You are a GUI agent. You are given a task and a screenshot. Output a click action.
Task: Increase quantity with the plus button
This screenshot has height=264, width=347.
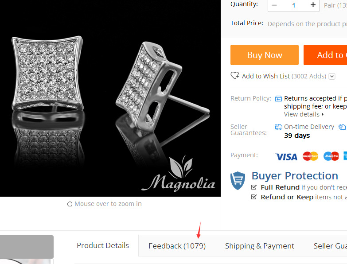click(x=313, y=5)
